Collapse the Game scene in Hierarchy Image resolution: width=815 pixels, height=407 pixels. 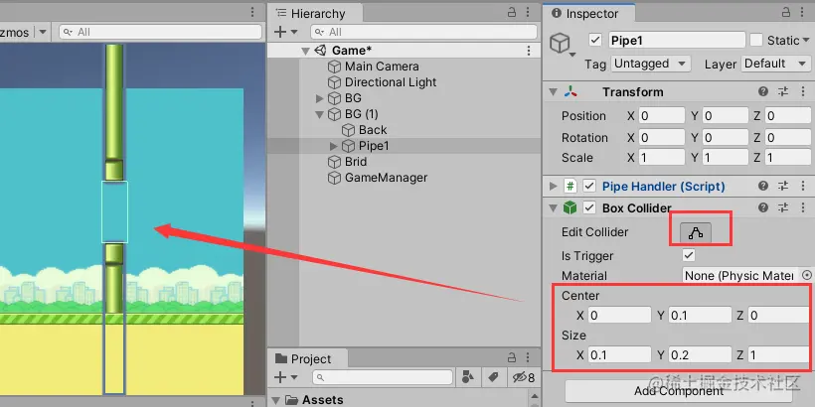click(306, 51)
